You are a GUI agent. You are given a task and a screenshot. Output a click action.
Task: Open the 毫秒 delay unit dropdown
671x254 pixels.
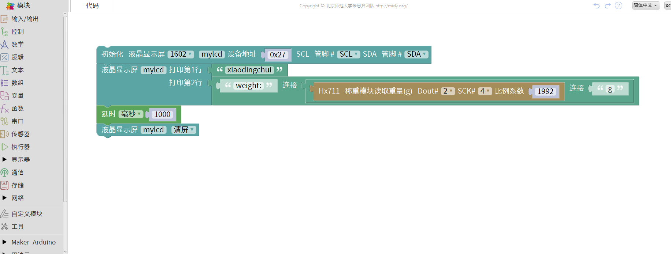pos(131,114)
